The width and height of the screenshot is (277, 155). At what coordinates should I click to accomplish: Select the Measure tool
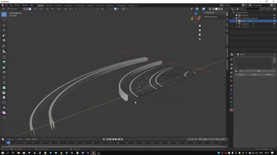(4, 51)
